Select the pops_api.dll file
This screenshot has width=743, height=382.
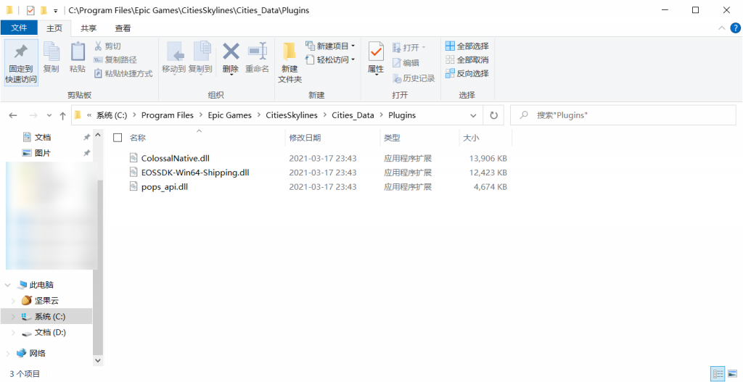point(165,187)
